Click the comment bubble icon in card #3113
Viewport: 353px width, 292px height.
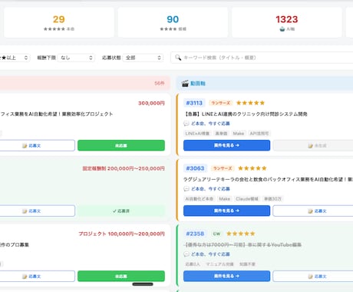186,124
